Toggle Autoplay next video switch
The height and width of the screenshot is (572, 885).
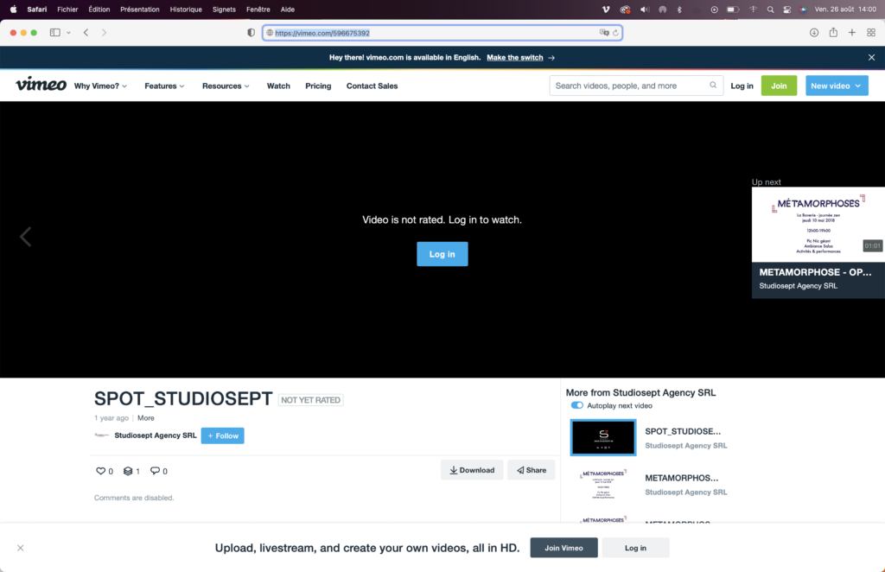click(576, 405)
